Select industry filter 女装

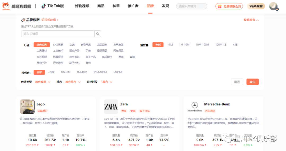coord(72,45)
